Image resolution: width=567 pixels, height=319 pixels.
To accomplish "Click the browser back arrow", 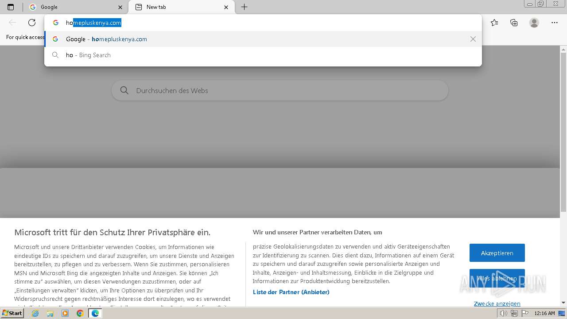I will (x=12, y=23).
